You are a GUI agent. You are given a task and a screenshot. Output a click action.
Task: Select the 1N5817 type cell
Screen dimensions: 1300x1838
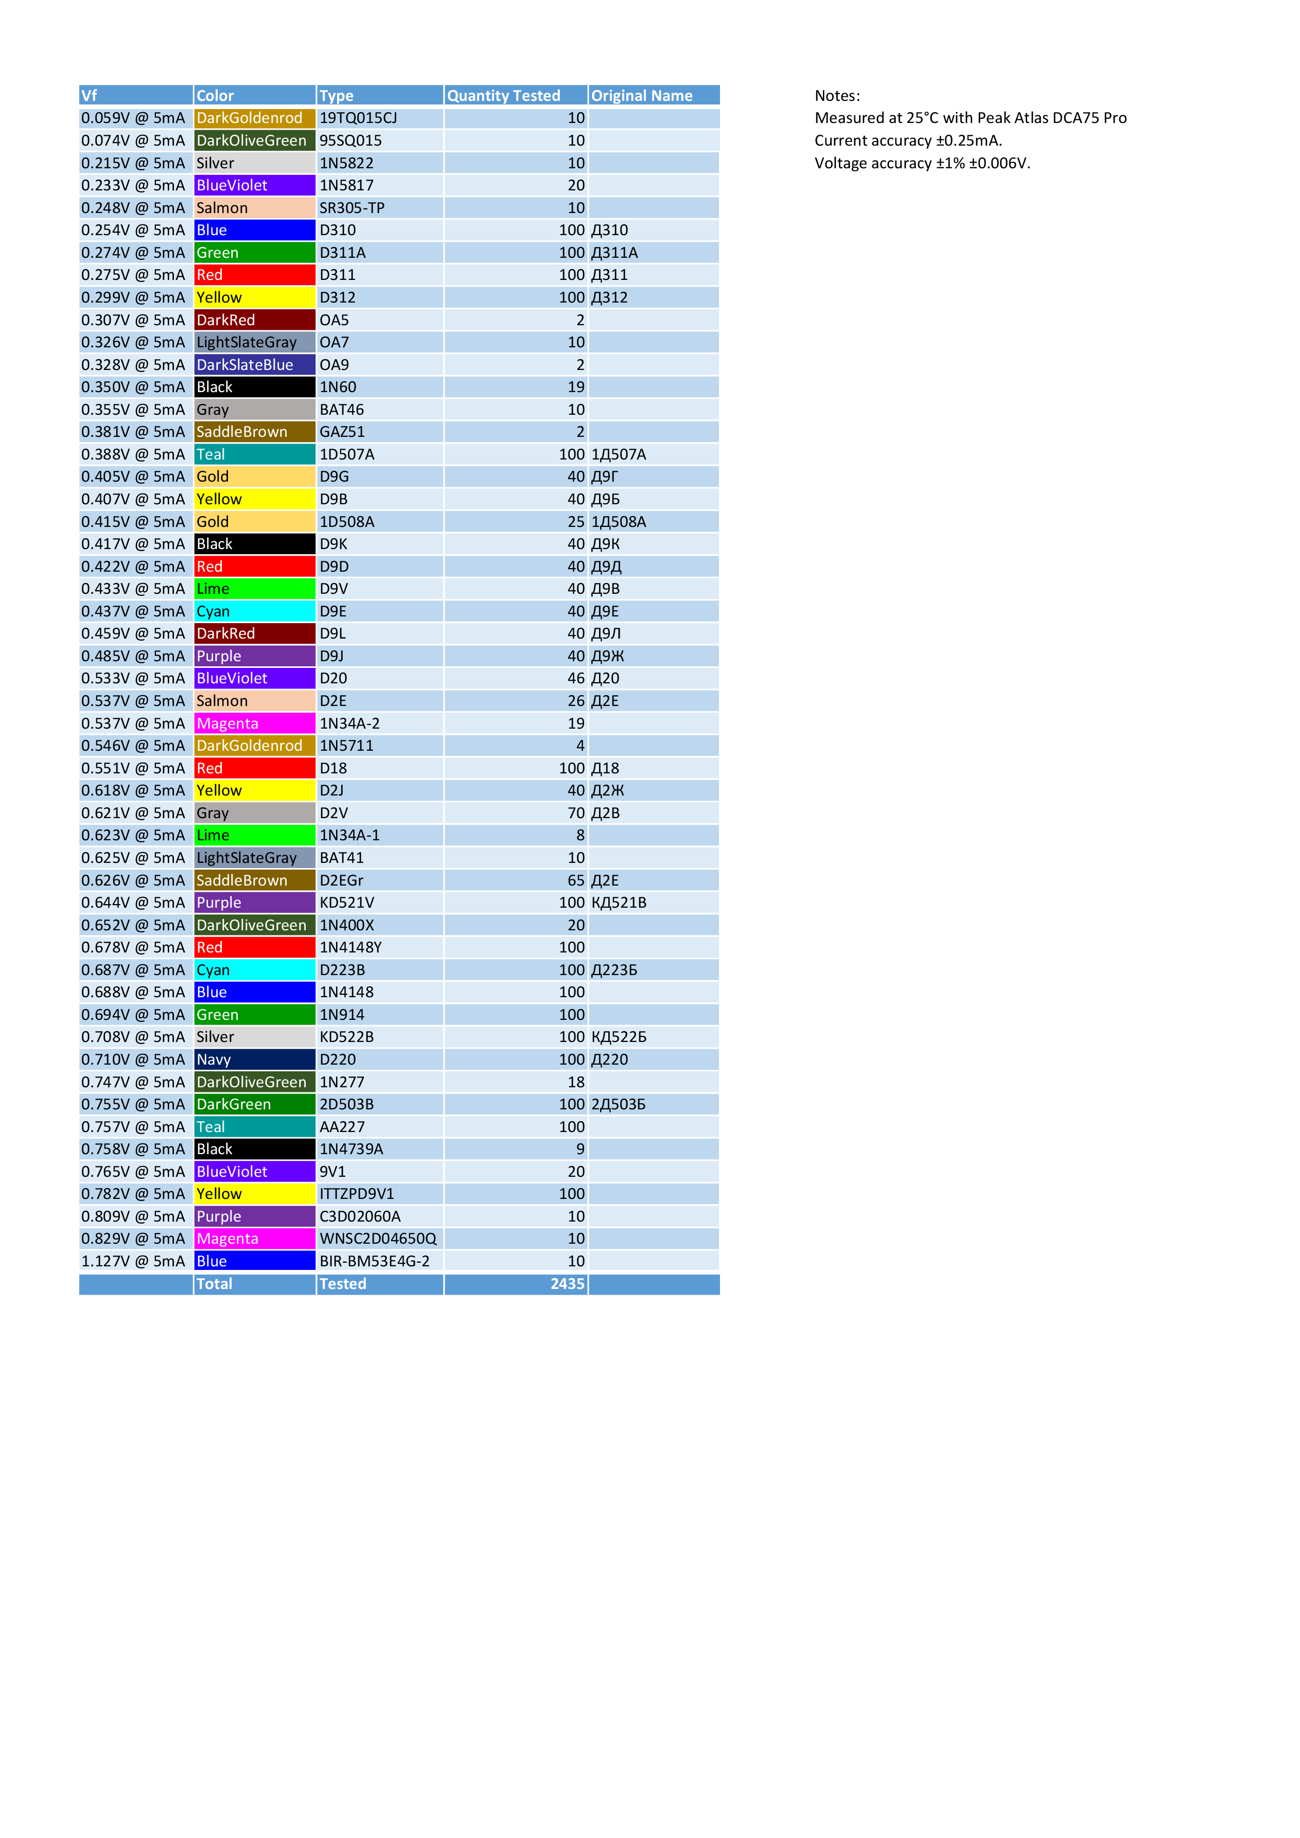coord(380,185)
